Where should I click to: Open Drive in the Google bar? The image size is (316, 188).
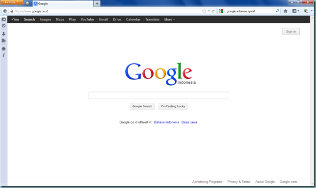(x=117, y=20)
